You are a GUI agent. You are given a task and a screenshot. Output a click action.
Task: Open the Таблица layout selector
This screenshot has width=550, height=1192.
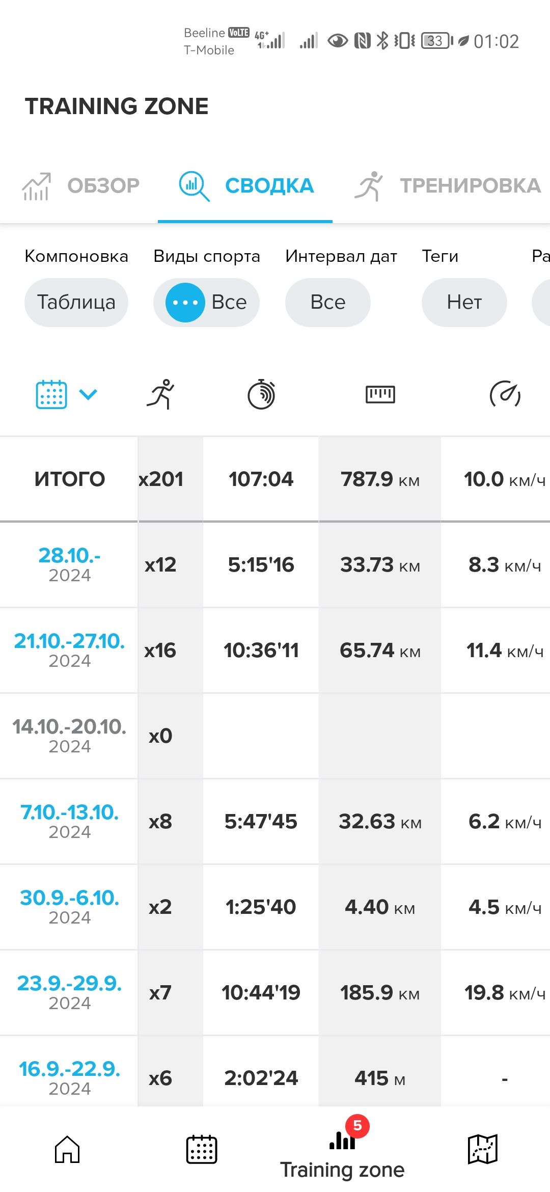[x=76, y=302]
